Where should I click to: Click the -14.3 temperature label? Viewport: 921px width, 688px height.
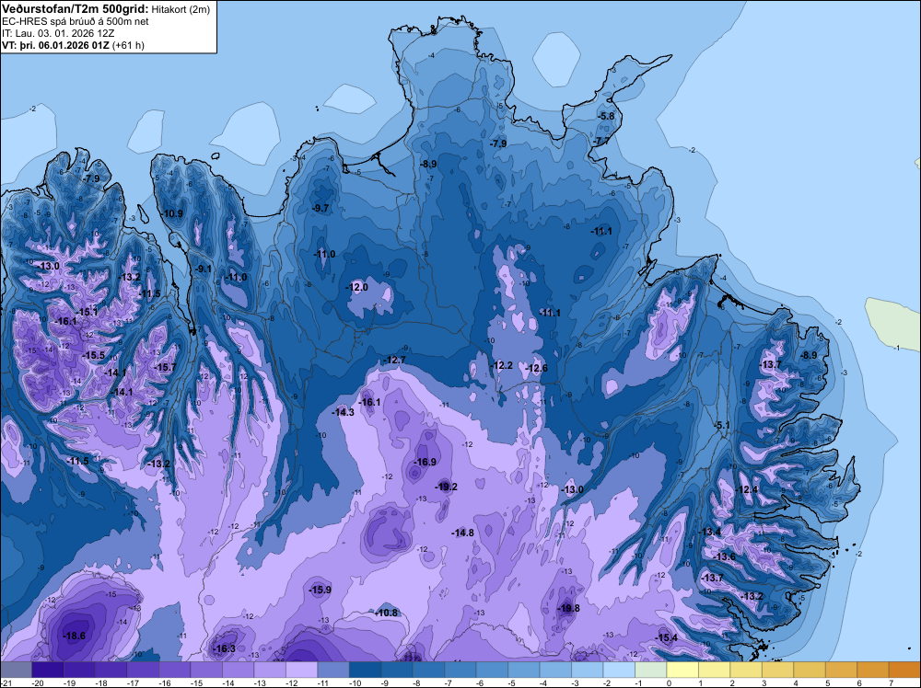click(343, 412)
